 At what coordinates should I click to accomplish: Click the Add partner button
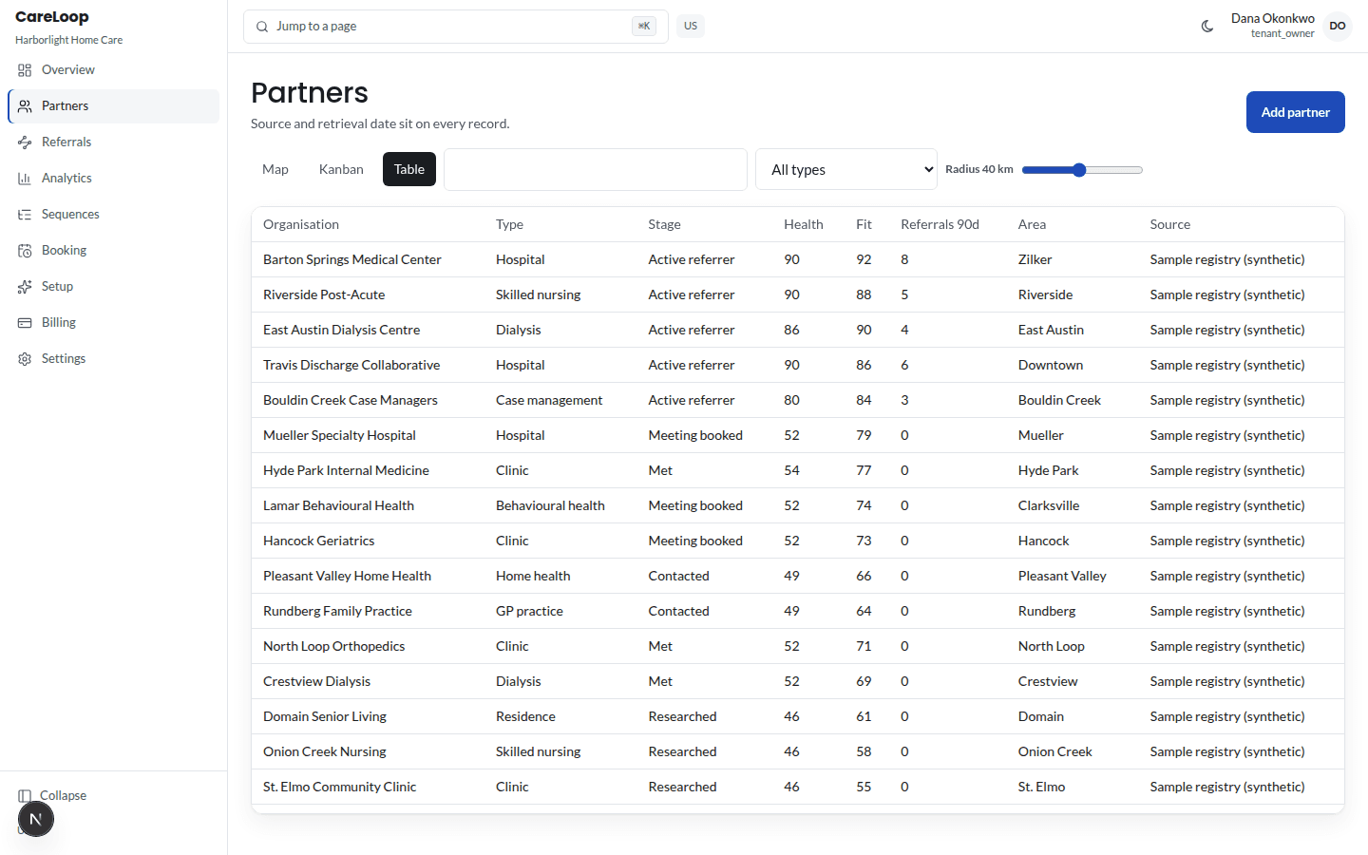[x=1296, y=112]
